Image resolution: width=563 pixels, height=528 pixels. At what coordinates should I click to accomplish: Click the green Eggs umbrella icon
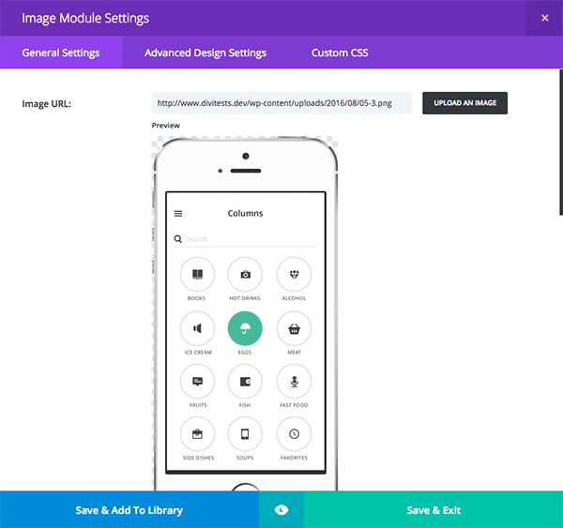click(x=245, y=328)
